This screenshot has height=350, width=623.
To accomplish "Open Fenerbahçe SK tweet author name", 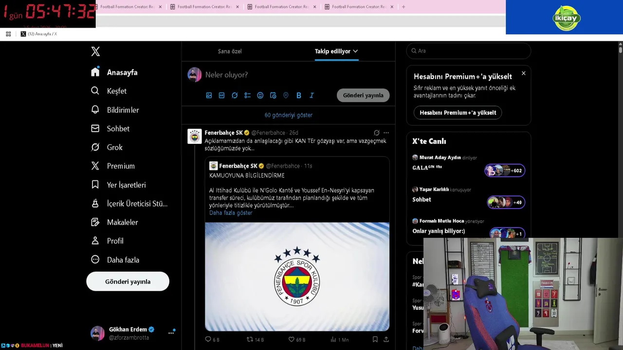I will (x=223, y=133).
